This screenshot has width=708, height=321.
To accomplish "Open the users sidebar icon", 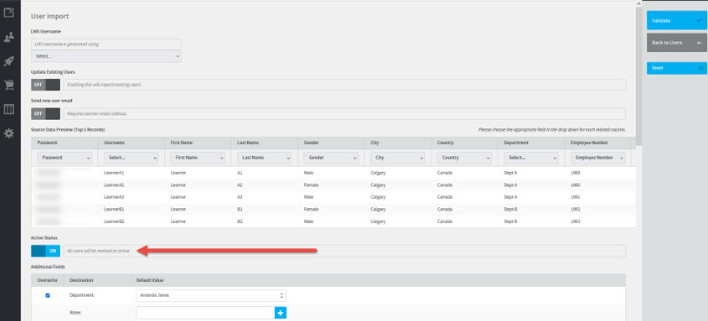I will click(9, 37).
